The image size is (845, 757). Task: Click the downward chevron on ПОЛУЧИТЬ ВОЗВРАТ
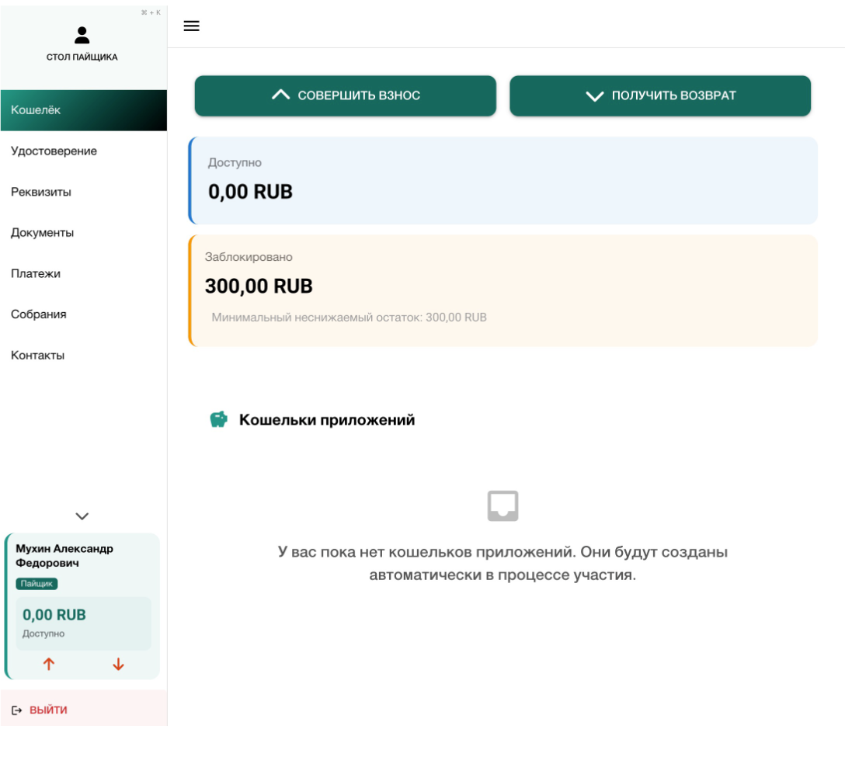[x=594, y=95]
